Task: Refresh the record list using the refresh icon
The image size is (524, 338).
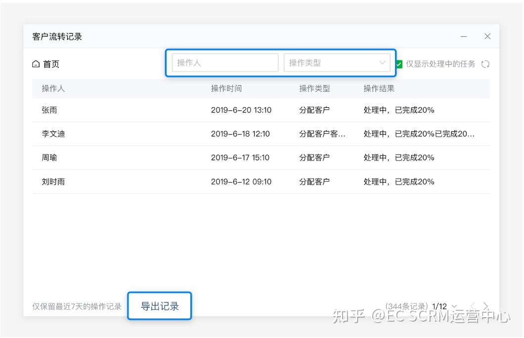Action: tap(485, 64)
